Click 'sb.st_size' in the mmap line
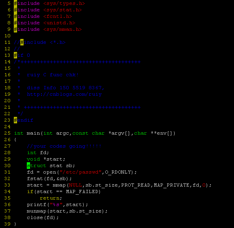This screenshot has height=228, width=234. (102, 185)
